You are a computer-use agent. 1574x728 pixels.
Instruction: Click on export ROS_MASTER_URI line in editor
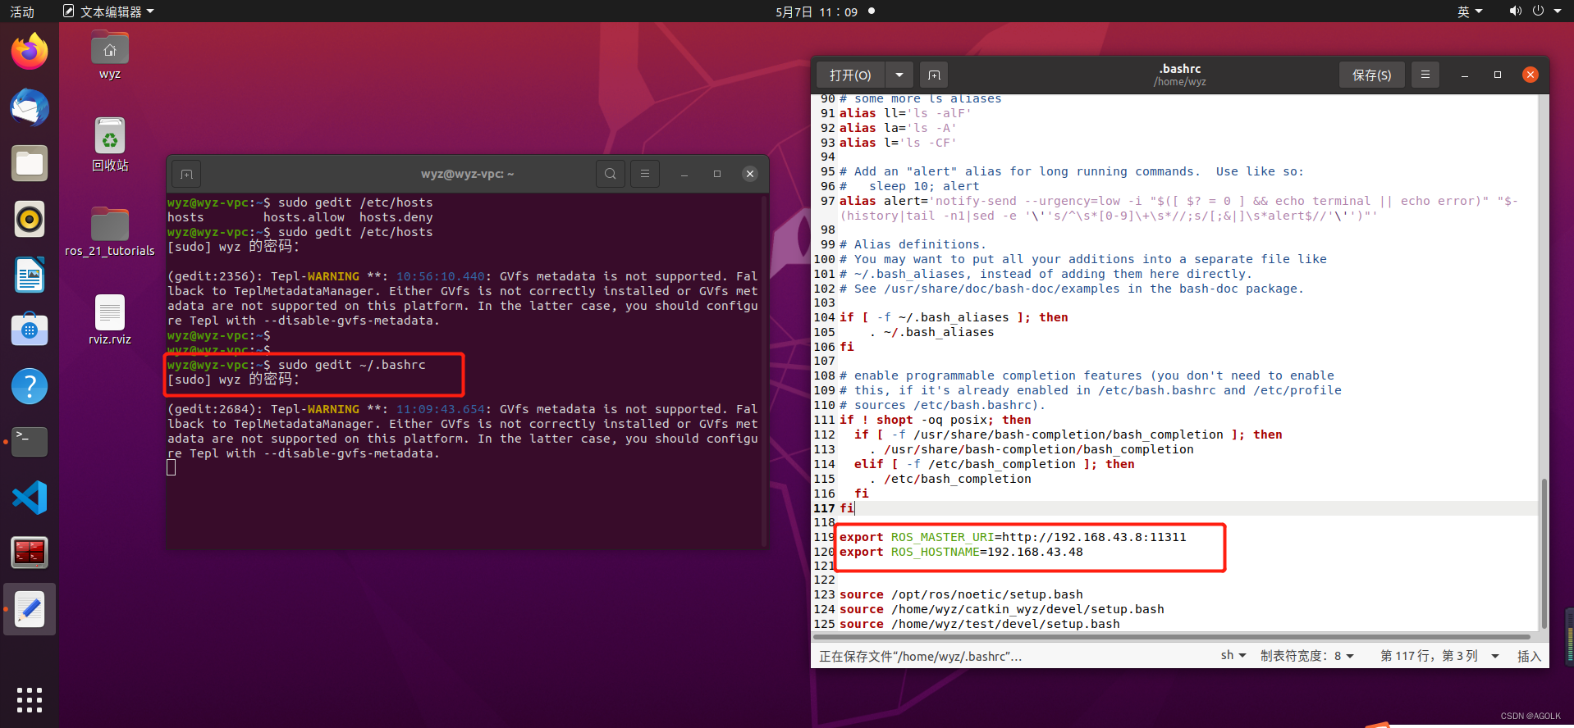[1013, 537]
